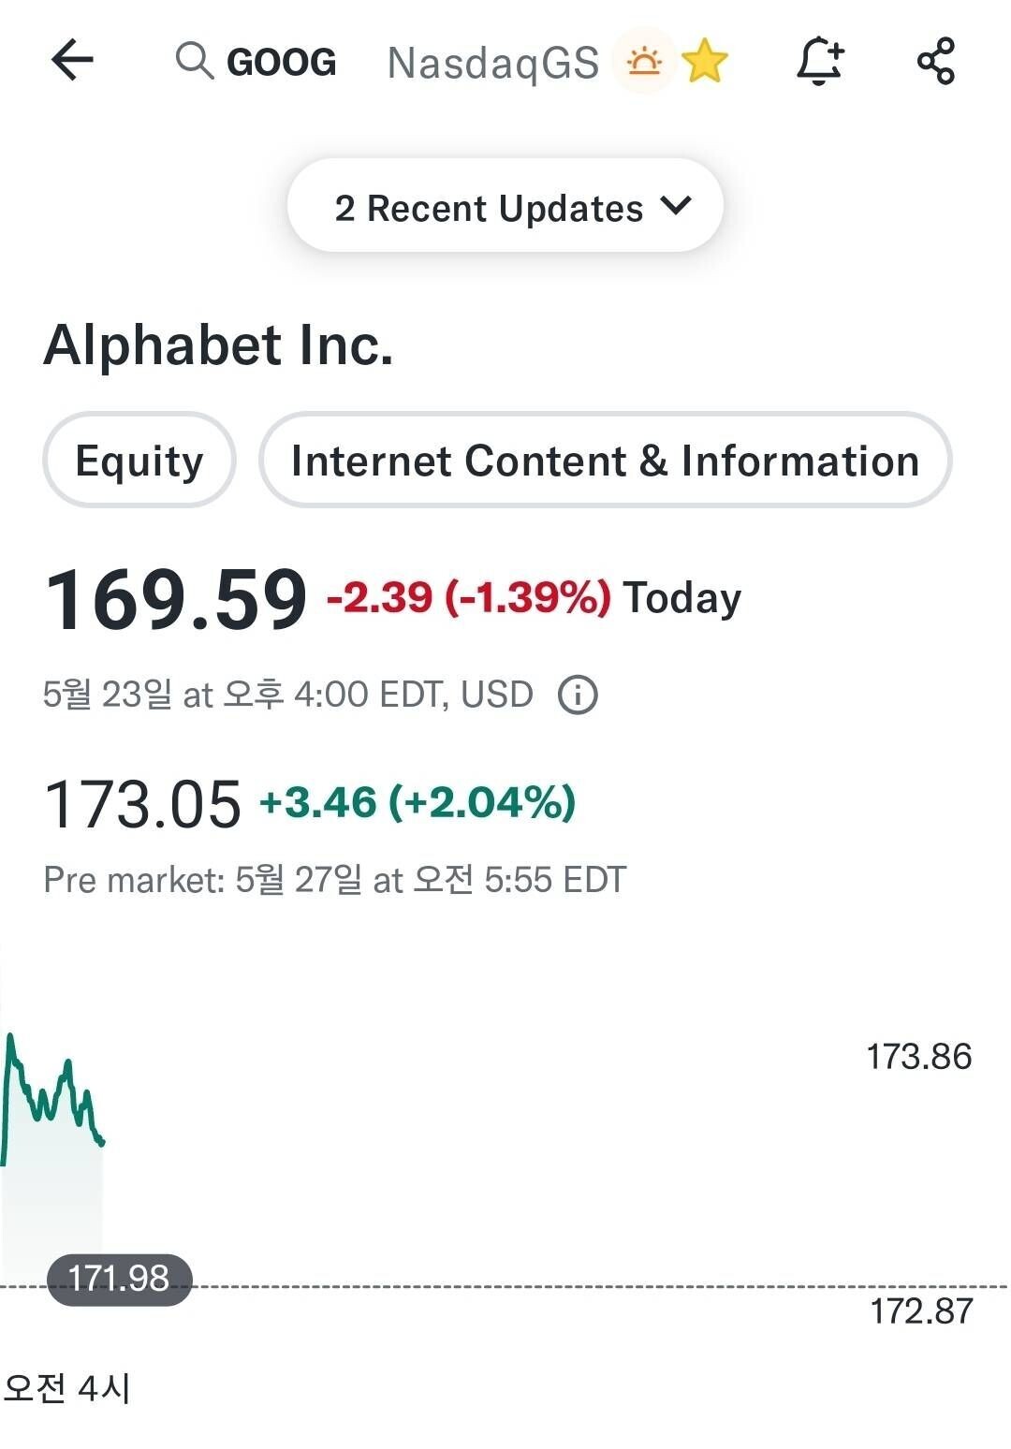
Task: Select the Equity tag
Action: pyautogui.click(x=139, y=461)
